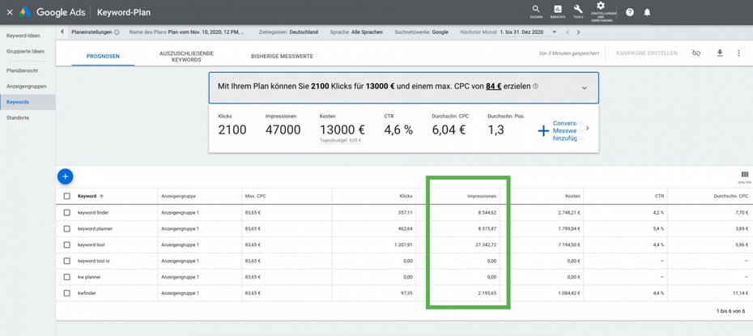
Task: Go to next date period arrow
Action: point(578,32)
